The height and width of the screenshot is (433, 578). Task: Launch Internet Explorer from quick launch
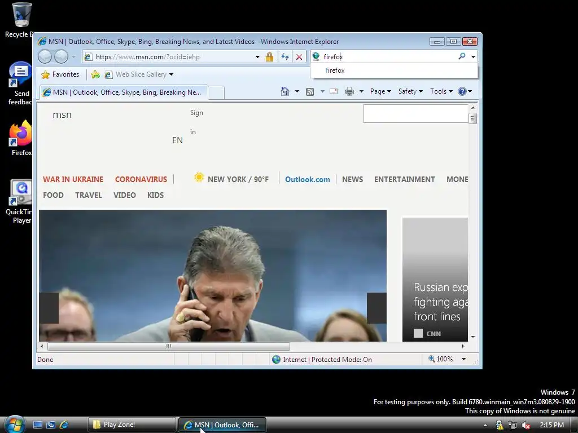[x=64, y=425]
